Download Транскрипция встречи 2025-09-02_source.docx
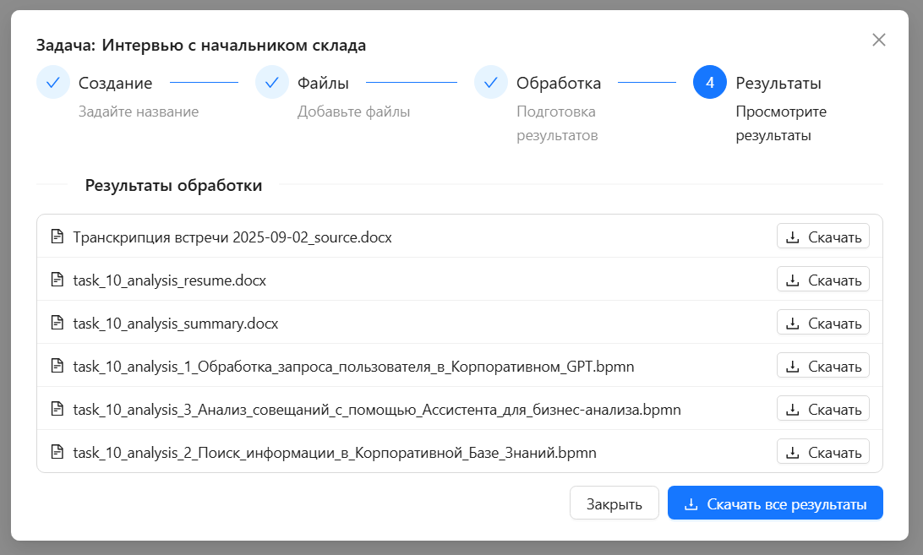Screen dimensions: 923x555 coord(823,237)
